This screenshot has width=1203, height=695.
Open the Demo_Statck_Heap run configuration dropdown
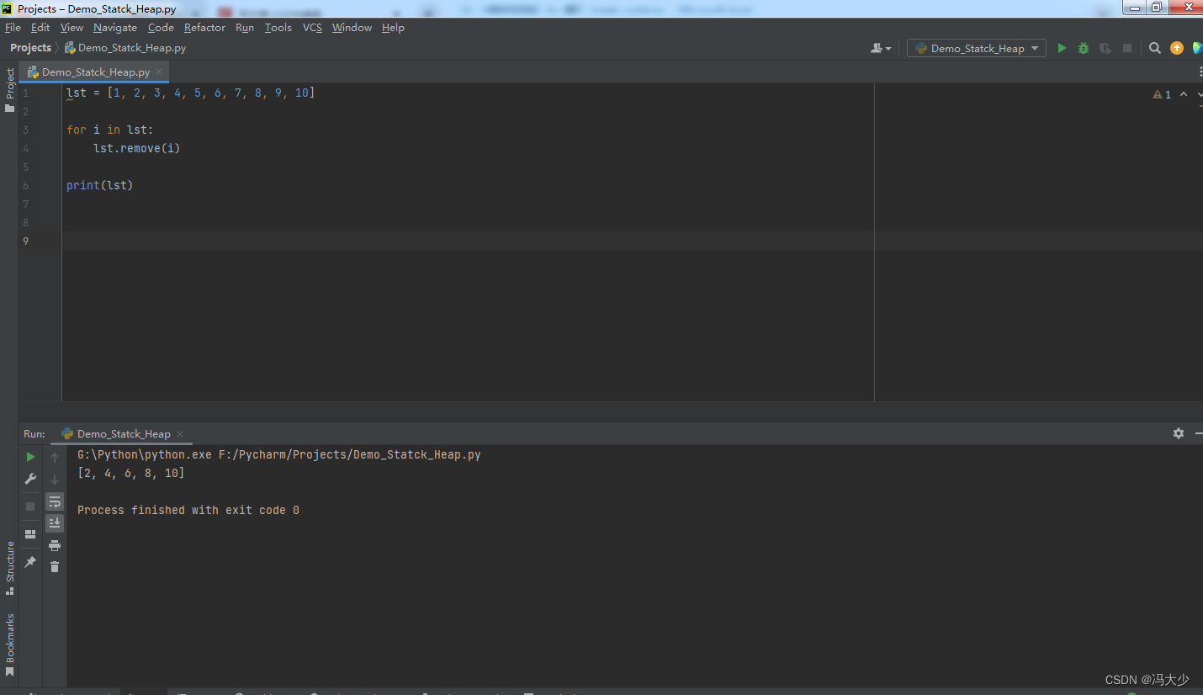point(977,49)
